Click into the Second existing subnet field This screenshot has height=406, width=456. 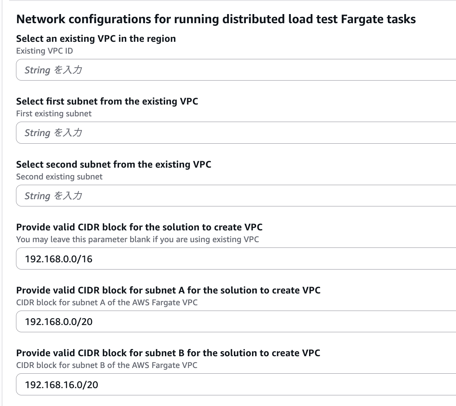click(x=236, y=196)
